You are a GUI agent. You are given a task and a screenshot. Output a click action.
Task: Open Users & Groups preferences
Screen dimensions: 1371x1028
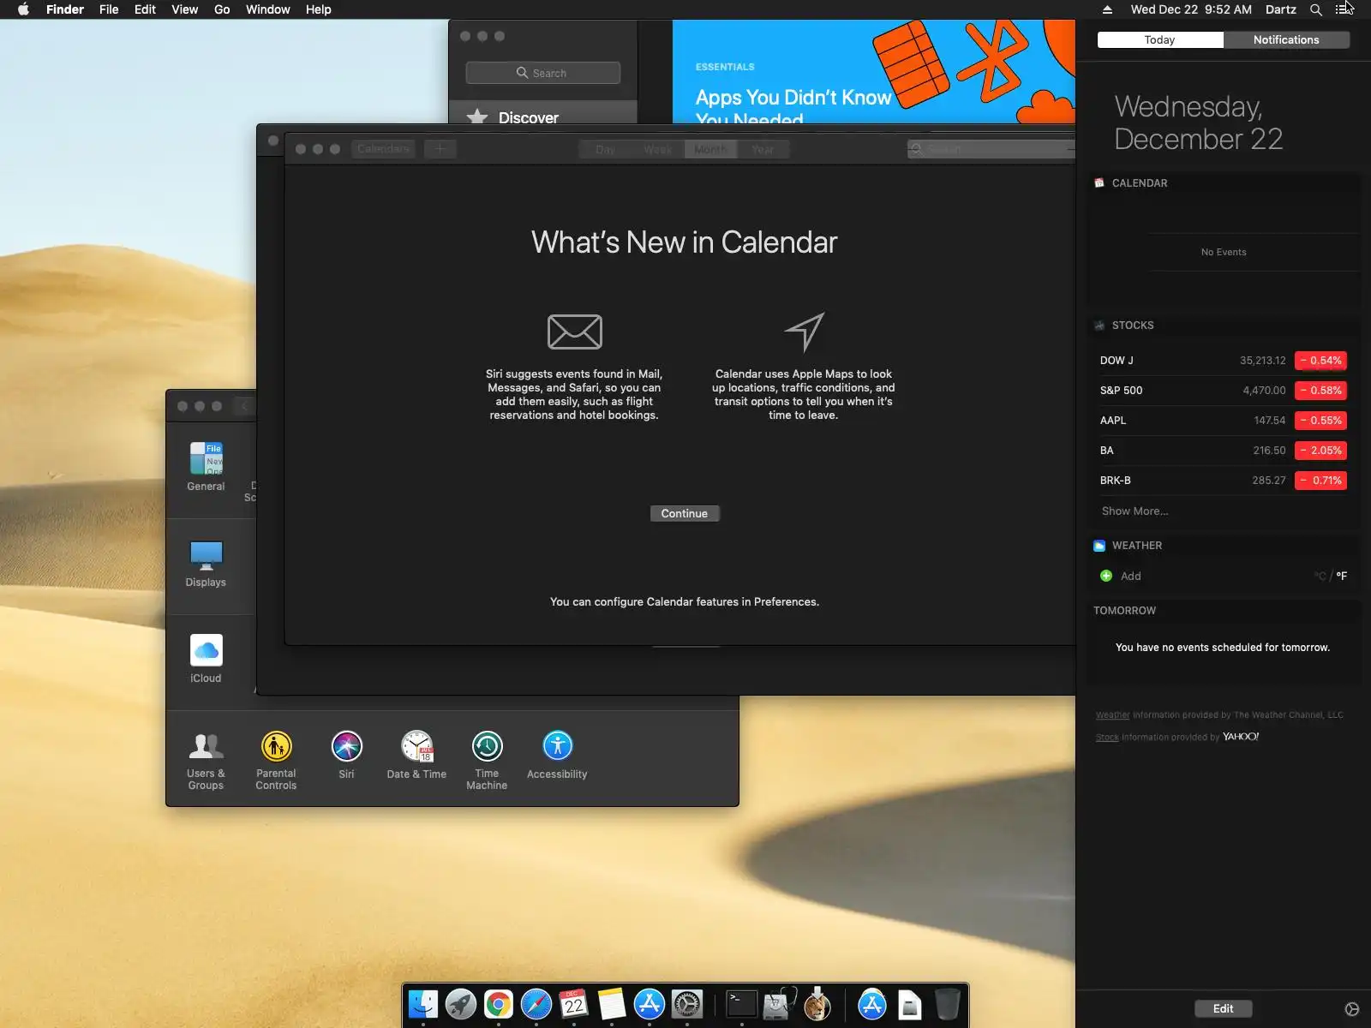coord(206,761)
